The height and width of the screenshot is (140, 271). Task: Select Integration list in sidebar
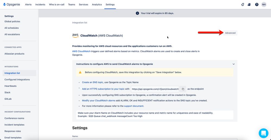(x=19, y=73)
